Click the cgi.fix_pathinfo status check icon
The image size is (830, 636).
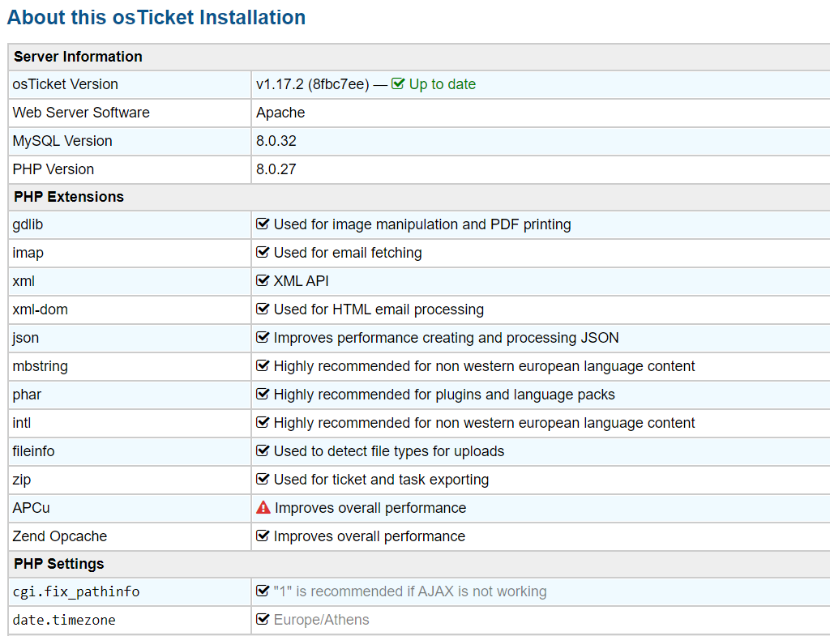[x=263, y=591]
